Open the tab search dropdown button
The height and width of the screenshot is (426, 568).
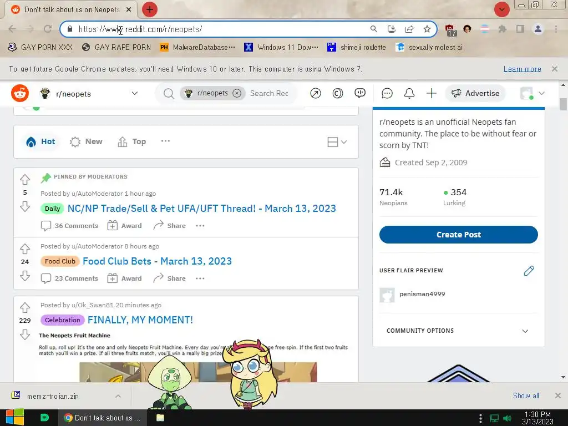coord(502,9)
